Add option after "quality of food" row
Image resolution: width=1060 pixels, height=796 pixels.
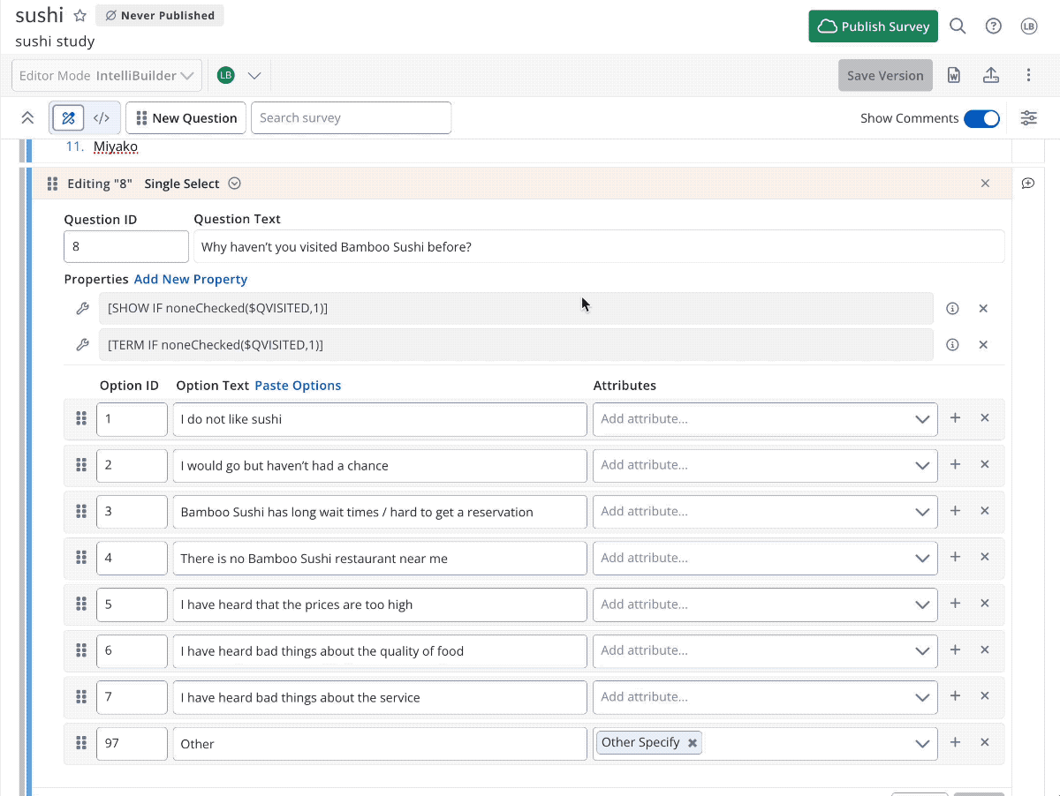tap(955, 650)
